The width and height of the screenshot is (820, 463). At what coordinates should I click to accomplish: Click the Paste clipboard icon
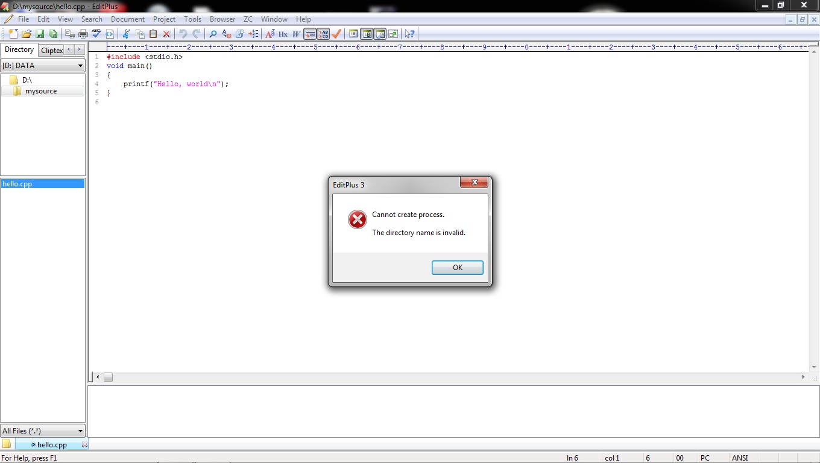tap(153, 34)
